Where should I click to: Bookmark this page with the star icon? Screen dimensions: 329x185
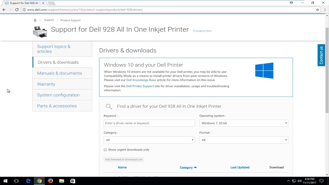pyautogui.click(x=318, y=10)
